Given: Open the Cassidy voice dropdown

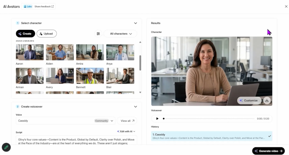Looking at the screenshot, I should coord(65,121).
